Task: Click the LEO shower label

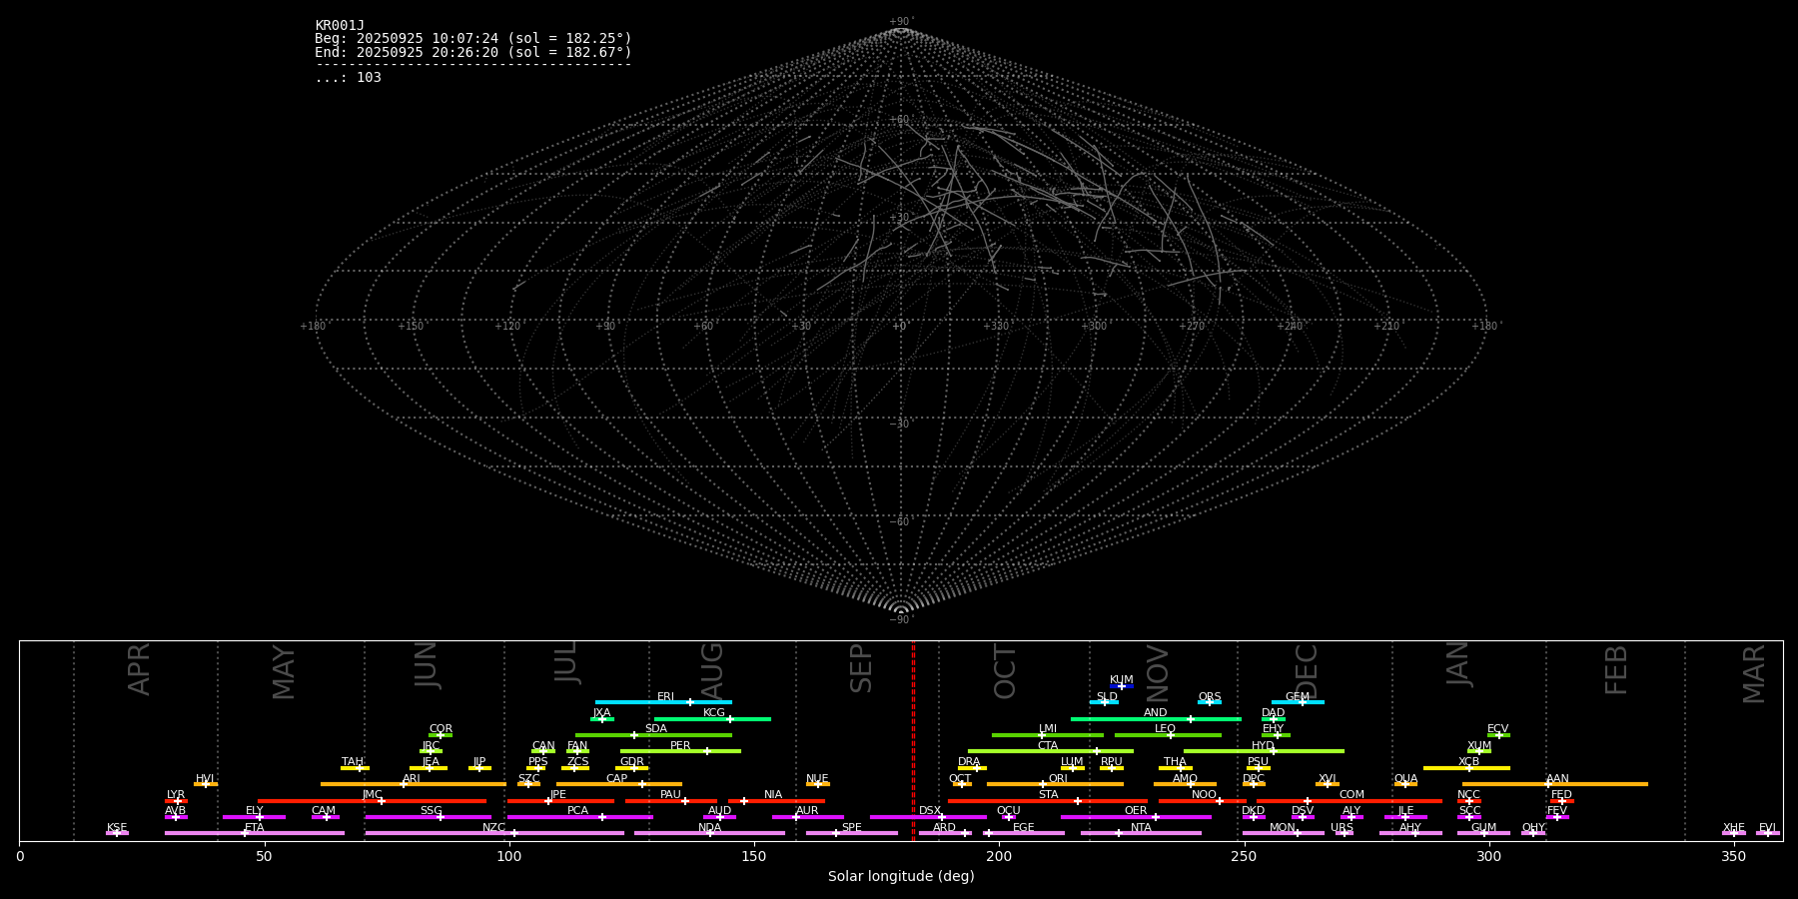Action: 1165,729
